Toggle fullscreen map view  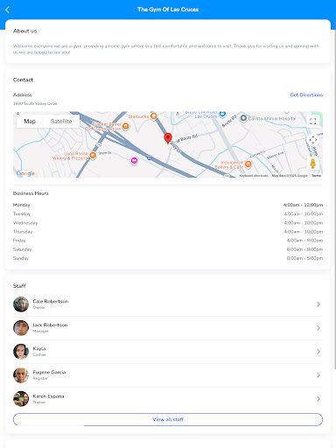point(313,121)
